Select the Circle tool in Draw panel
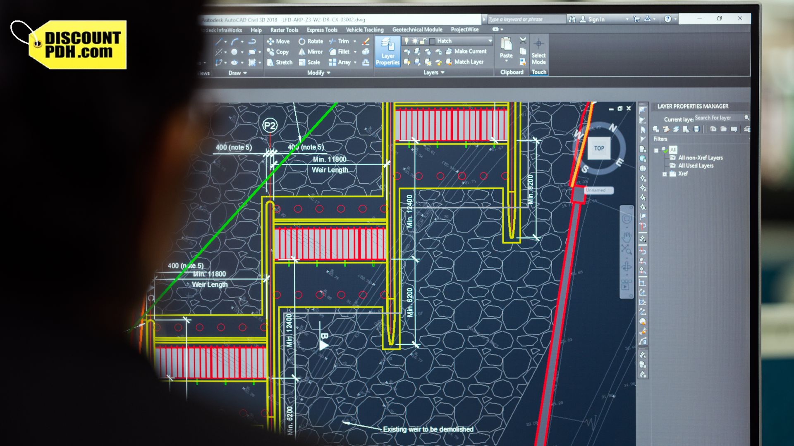Image resolution: width=794 pixels, height=446 pixels. (234, 52)
